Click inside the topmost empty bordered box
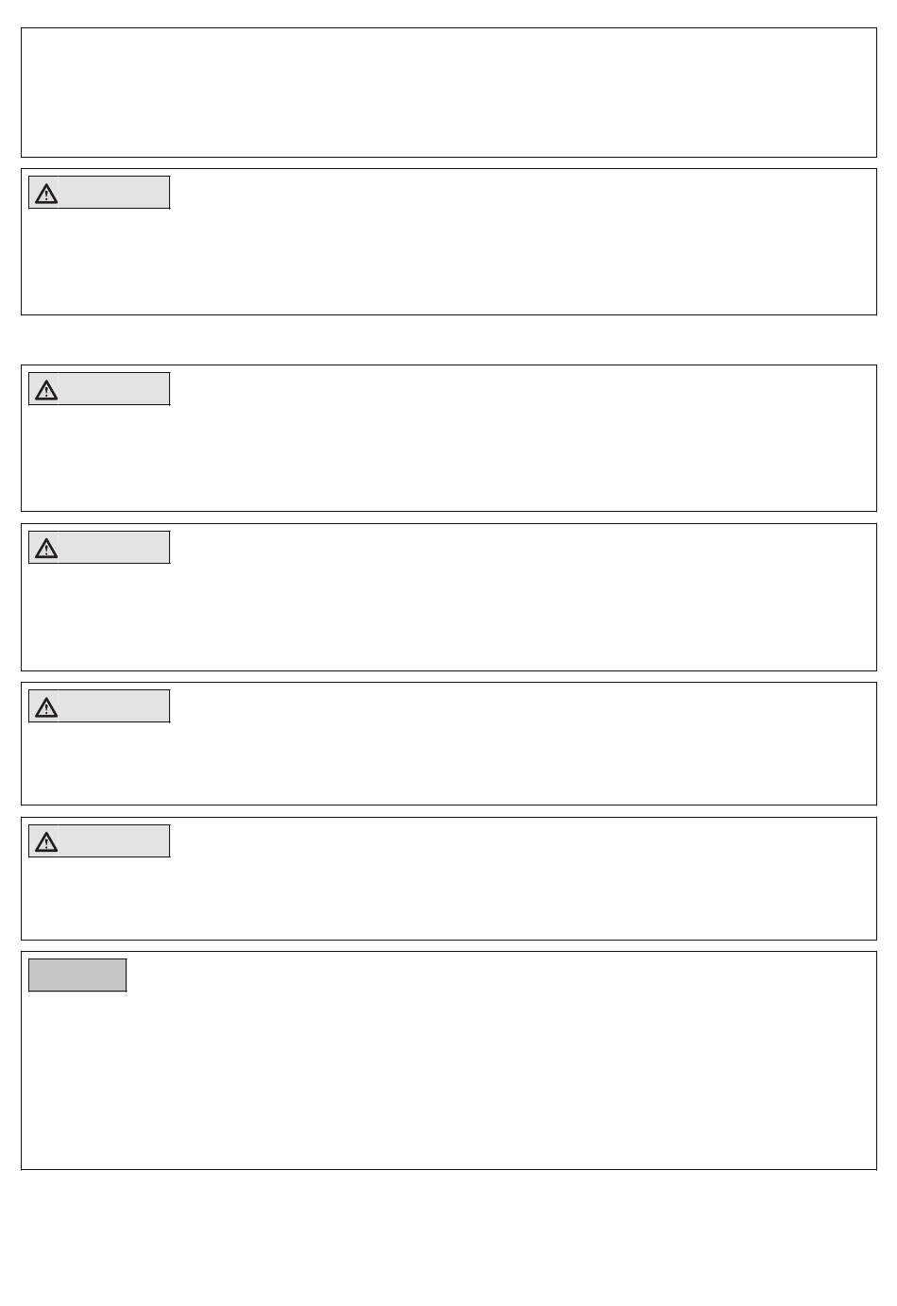The height and width of the screenshot is (1306, 897). [x=448, y=93]
